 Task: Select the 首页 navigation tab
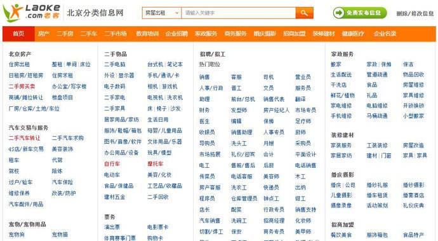pos(18,34)
